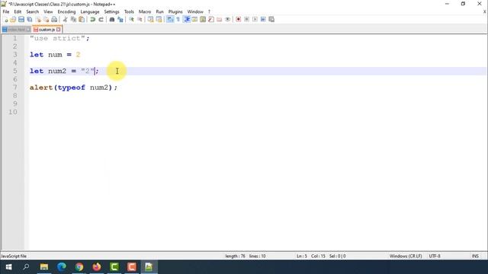Open the View menu

click(x=48, y=12)
